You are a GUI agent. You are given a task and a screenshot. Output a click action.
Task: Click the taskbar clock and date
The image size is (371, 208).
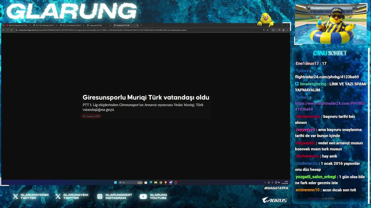[x=285, y=183]
